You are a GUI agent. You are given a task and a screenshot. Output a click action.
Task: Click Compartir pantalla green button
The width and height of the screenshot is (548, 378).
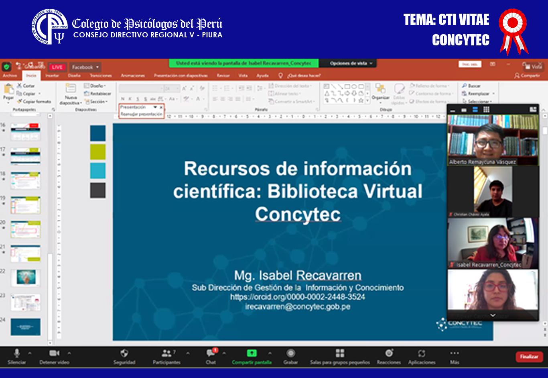[252, 356]
